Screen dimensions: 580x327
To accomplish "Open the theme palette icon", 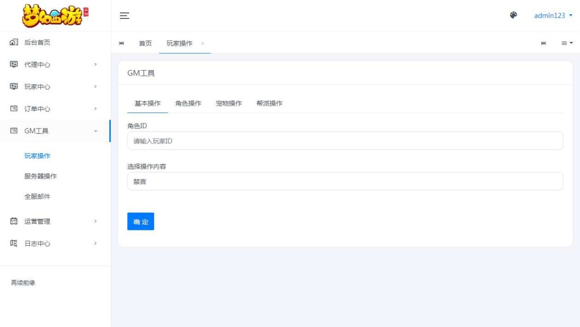I will tap(514, 15).
